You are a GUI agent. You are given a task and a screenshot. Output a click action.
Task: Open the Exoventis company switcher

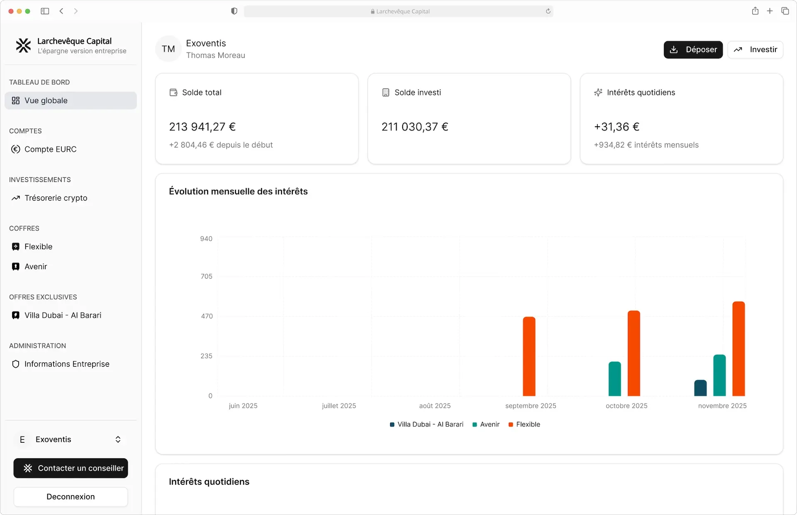tap(71, 439)
